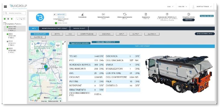The image size is (220, 107).
Task: Expand the map with diagonal arrows icon
Action: point(64,43)
